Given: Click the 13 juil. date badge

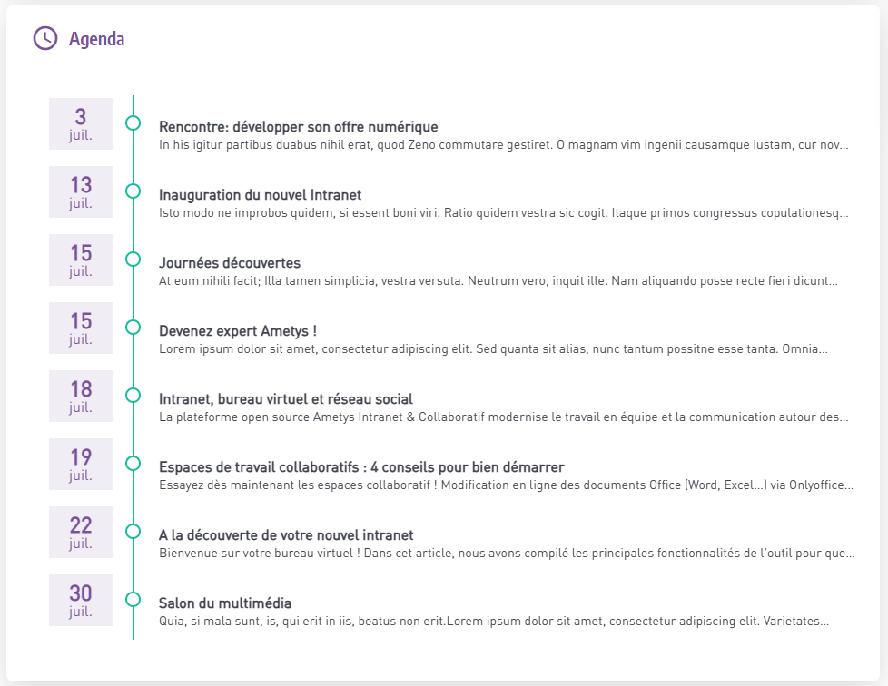Looking at the screenshot, I should 81,191.
